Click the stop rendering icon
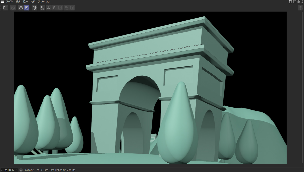The image size is (304, 172). point(13,8)
